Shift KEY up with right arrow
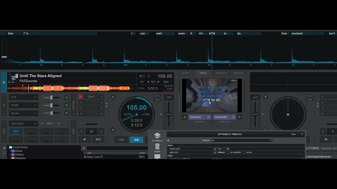The width and height of the screenshot is (337, 189). click(158, 82)
